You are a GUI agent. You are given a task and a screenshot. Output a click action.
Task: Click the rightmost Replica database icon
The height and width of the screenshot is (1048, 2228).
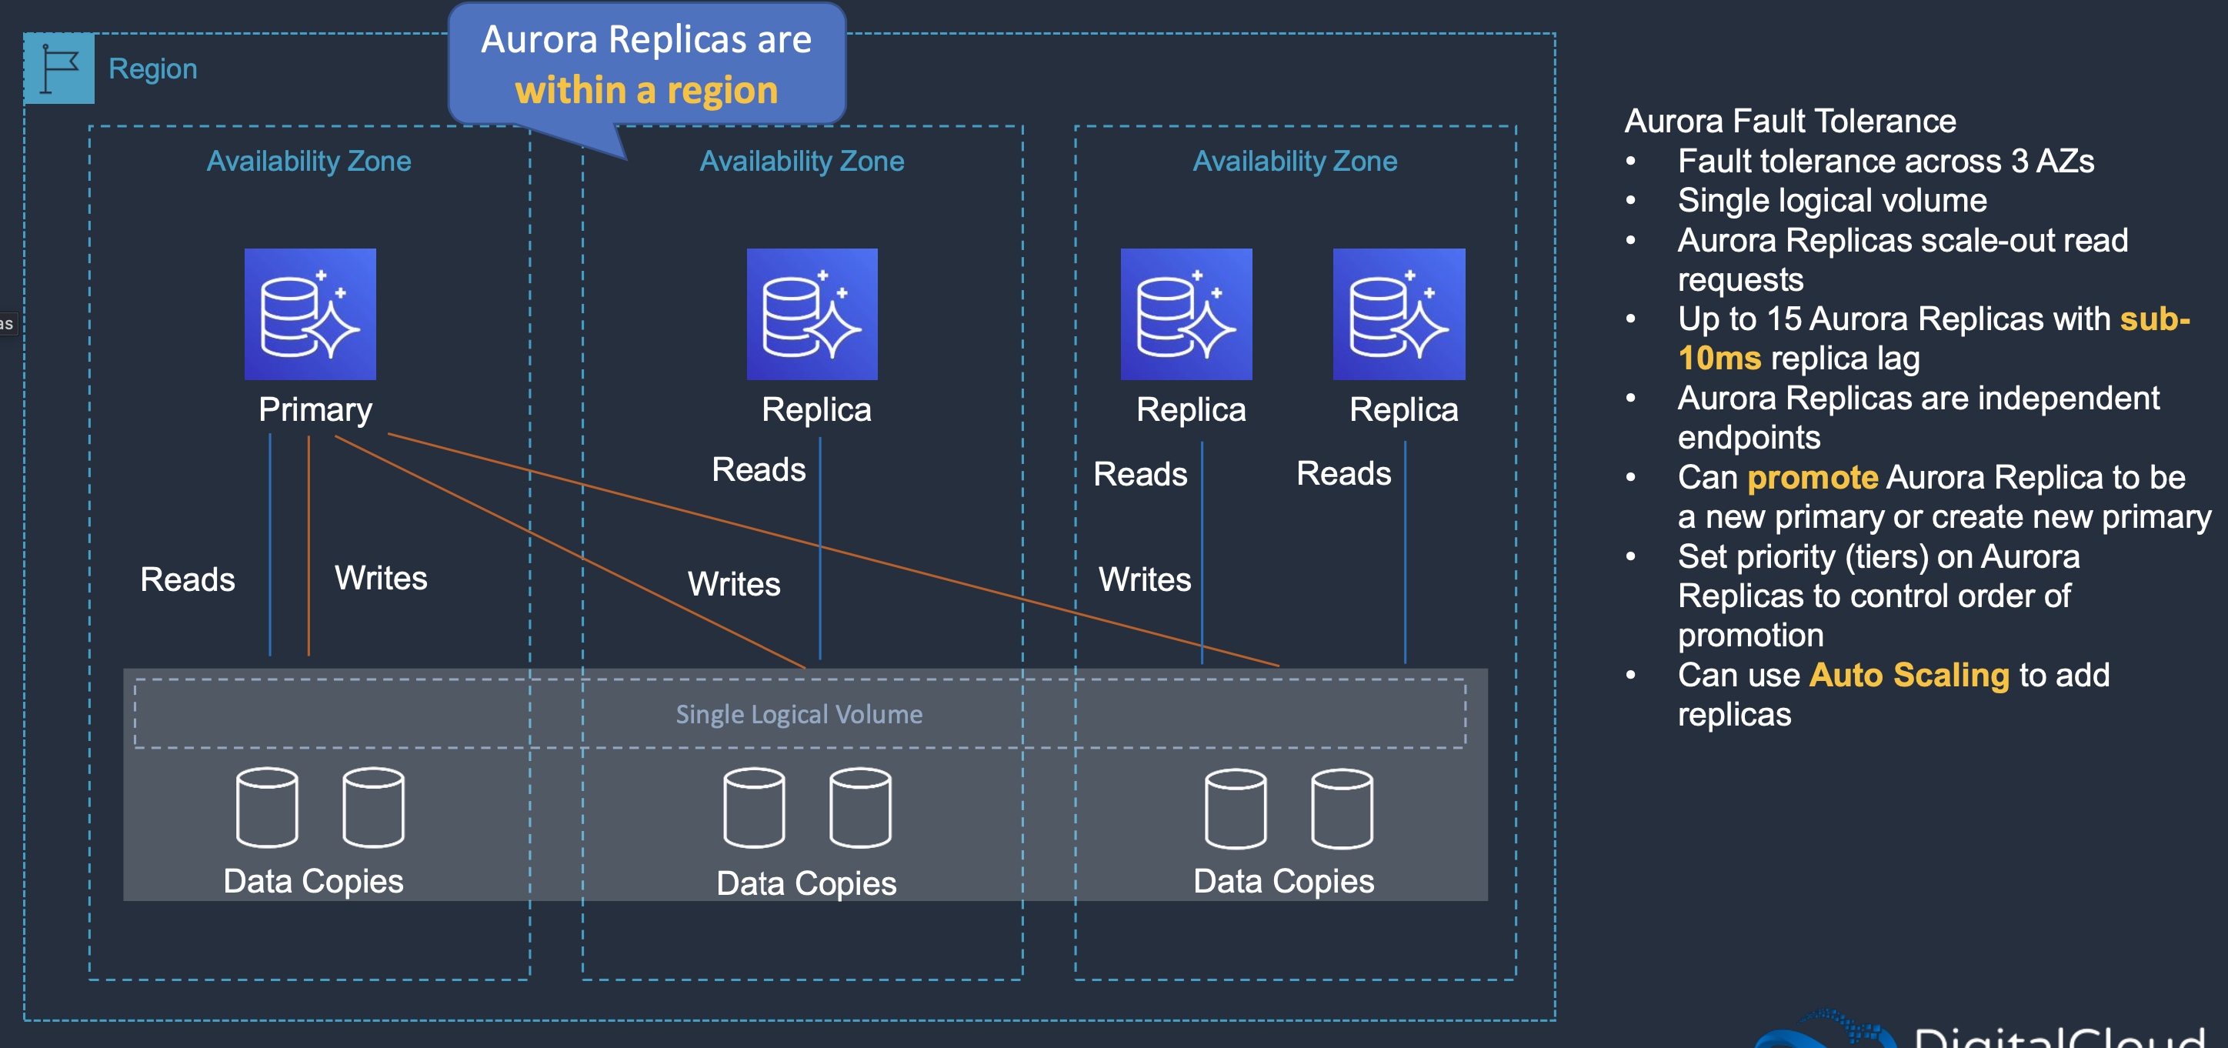pyautogui.click(x=1399, y=314)
